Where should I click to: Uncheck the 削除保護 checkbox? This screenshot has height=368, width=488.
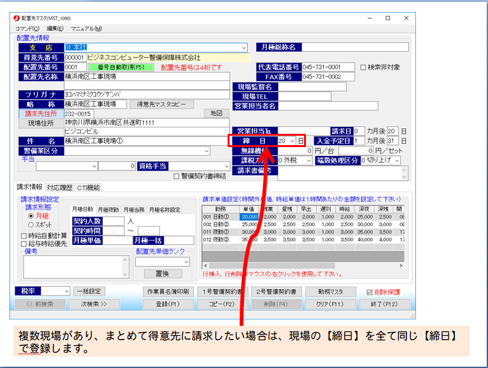click(x=370, y=292)
